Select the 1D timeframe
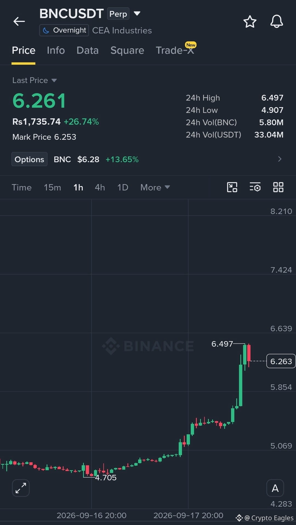 point(123,187)
